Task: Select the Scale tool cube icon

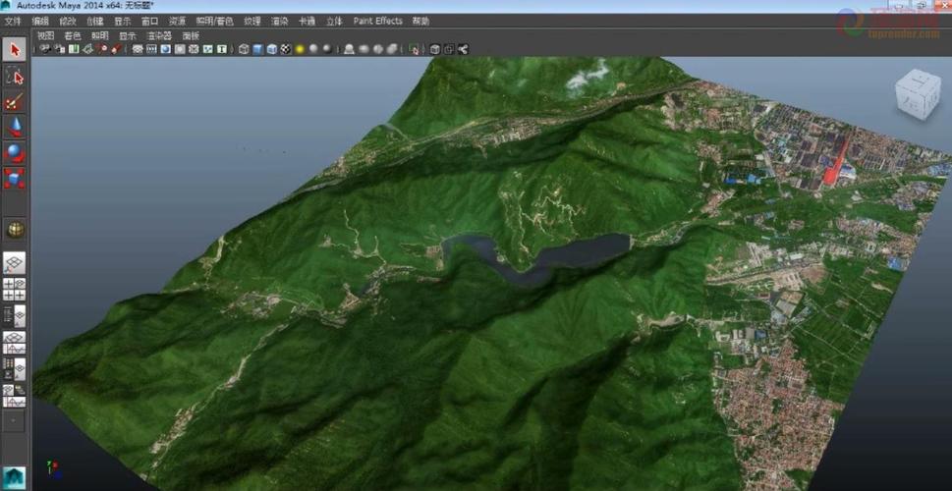Action: pos(15,179)
